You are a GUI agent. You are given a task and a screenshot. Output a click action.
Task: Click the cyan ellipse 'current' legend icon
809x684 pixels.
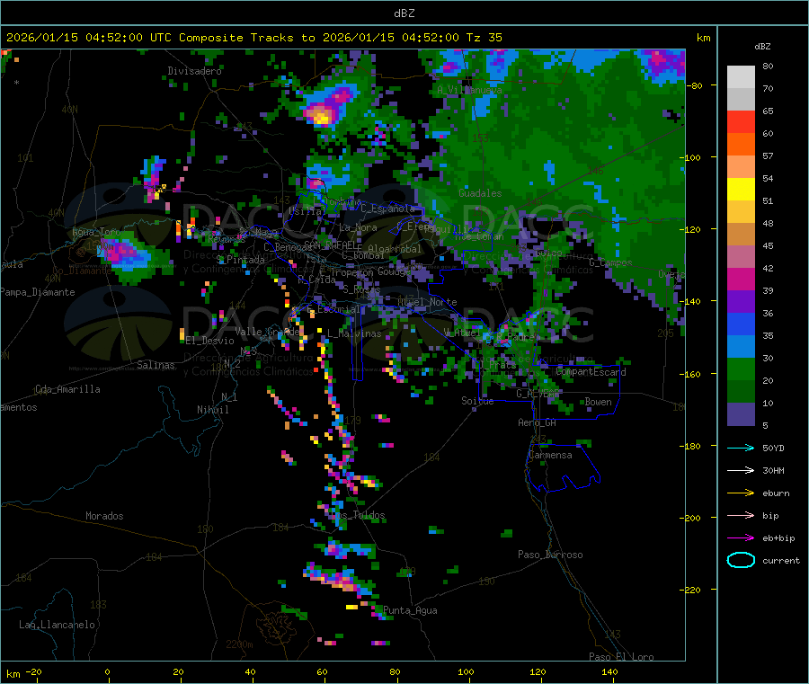tap(741, 560)
